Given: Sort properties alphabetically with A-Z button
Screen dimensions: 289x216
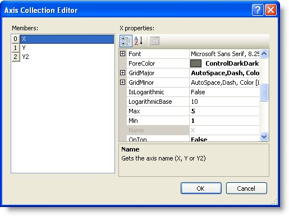Looking at the screenshot, I should coord(139,41).
